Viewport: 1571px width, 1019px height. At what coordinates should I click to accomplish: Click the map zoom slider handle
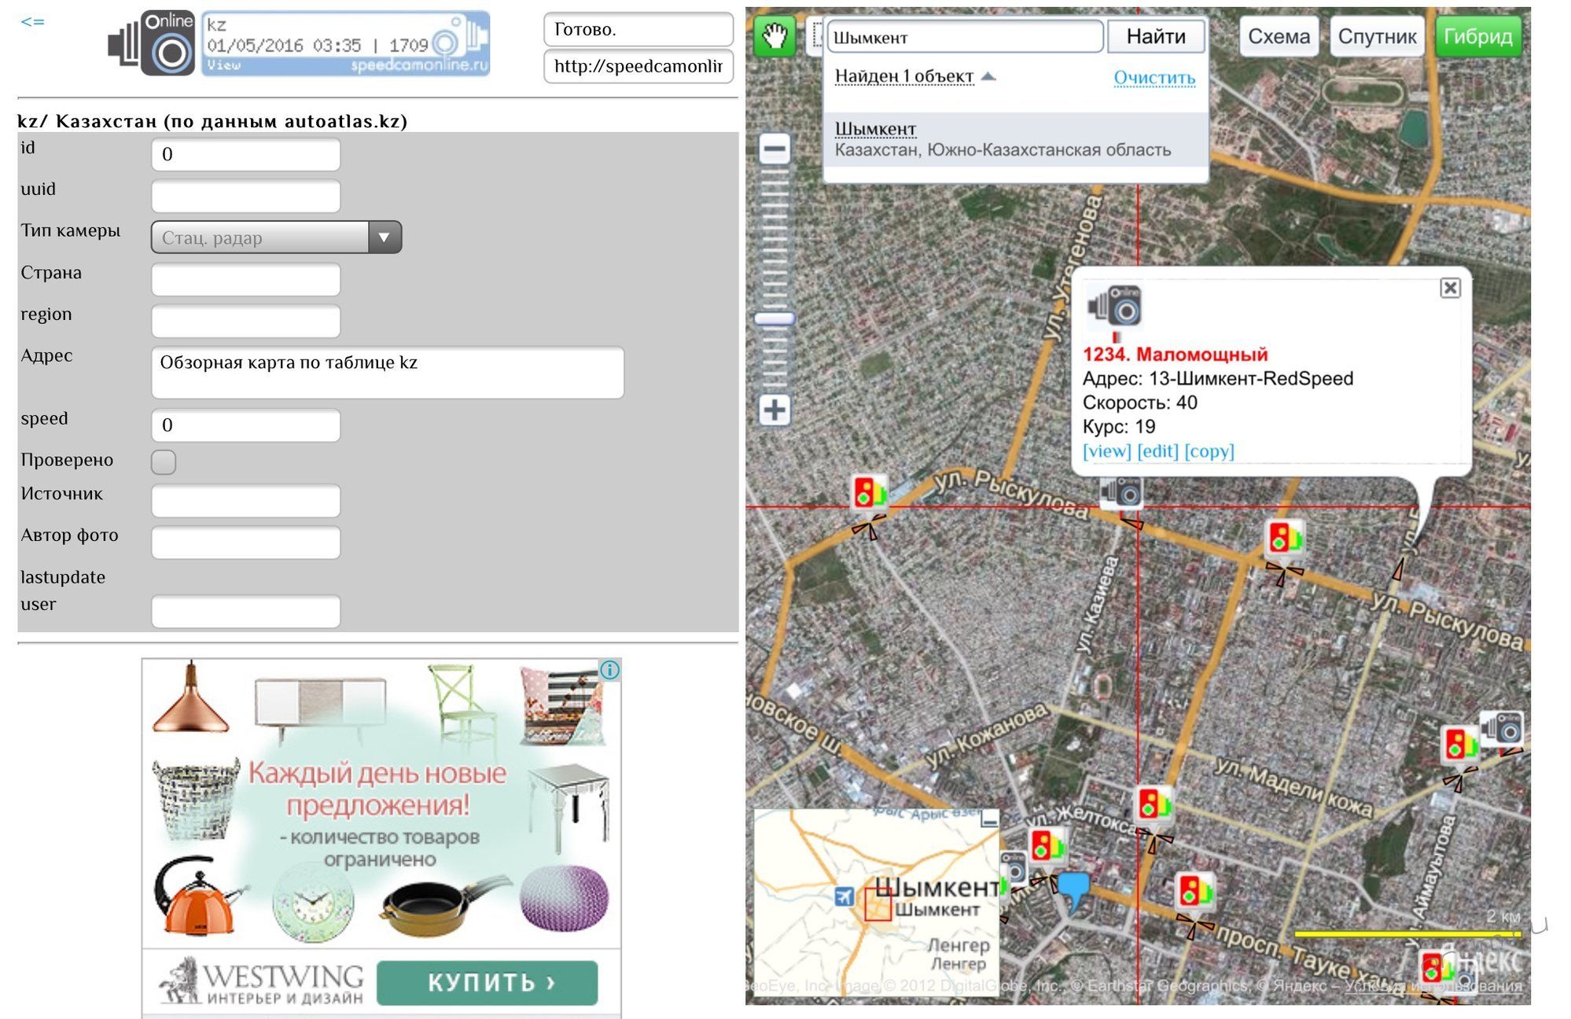coord(774,318)
